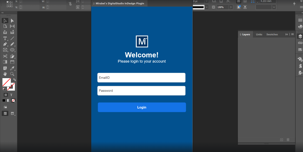
Task: Select the Scissors tool
Action: 5,56
